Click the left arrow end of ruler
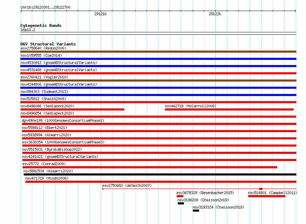 pos(21,11)
